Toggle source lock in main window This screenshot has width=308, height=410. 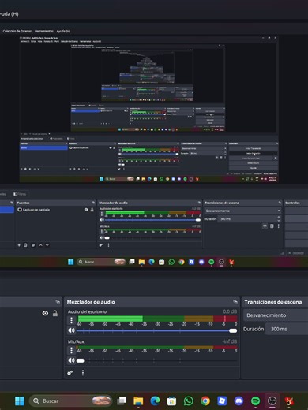tap(55, 313)
